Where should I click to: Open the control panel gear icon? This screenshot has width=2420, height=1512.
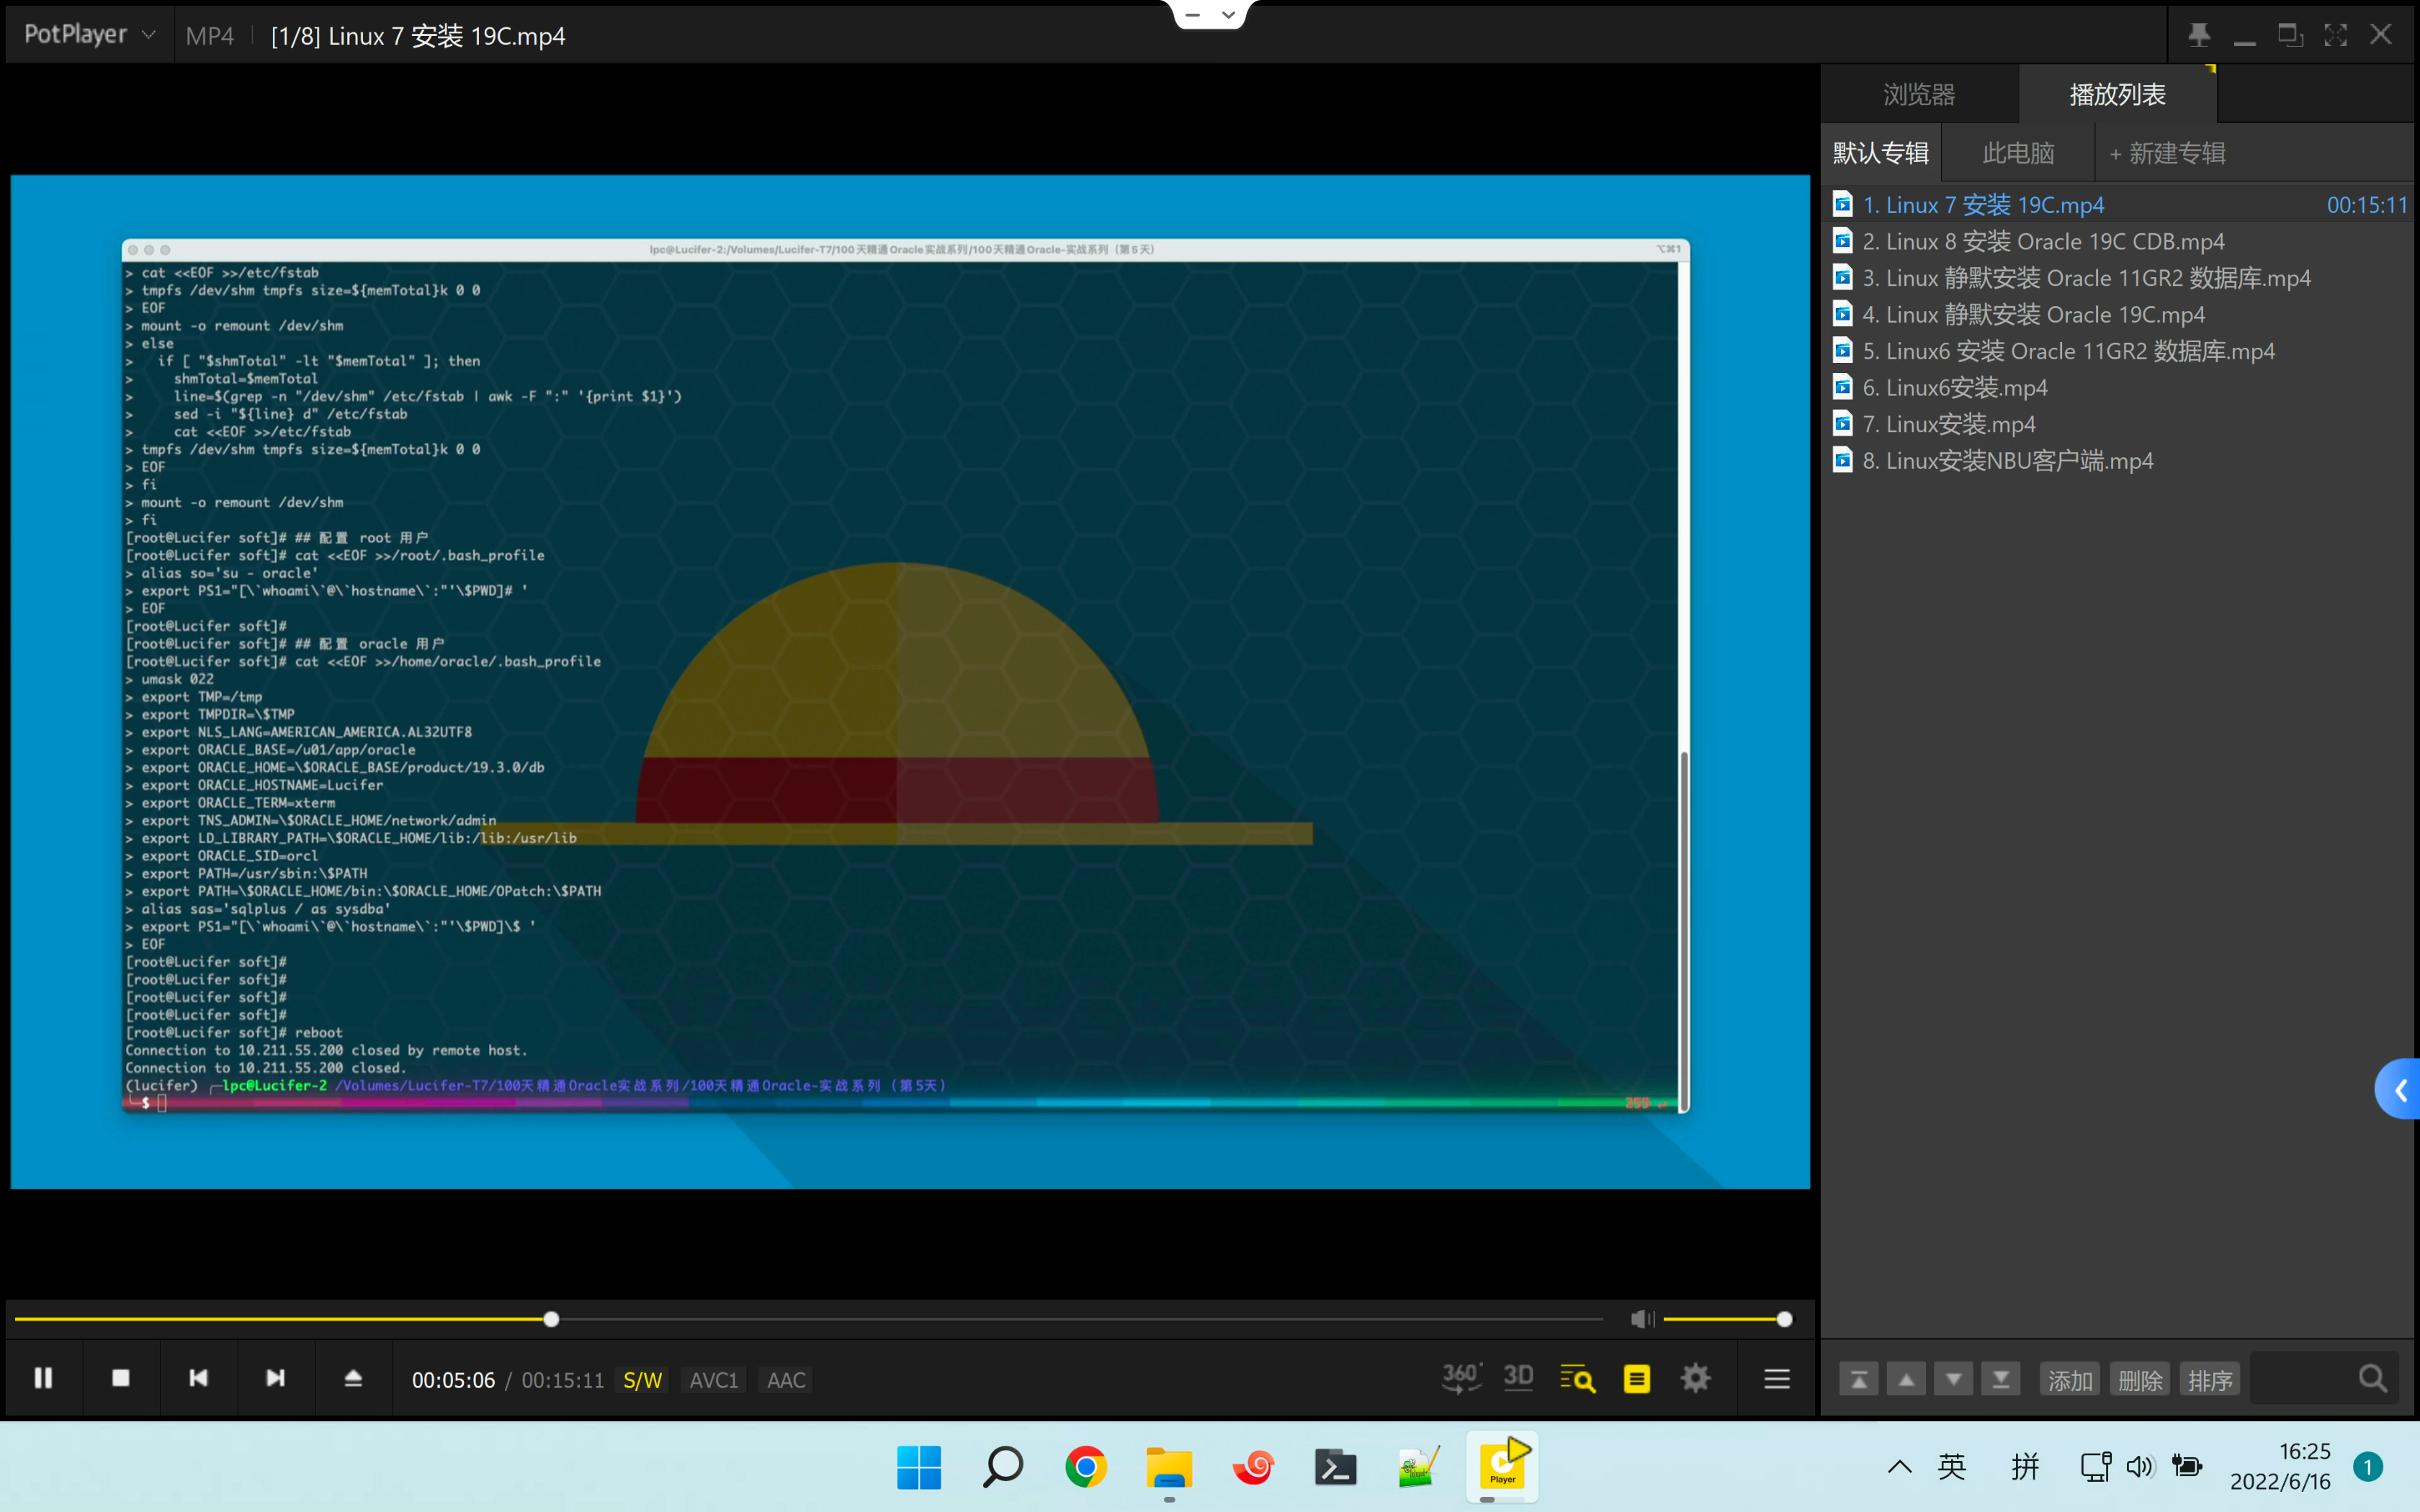point(1695,1379)
